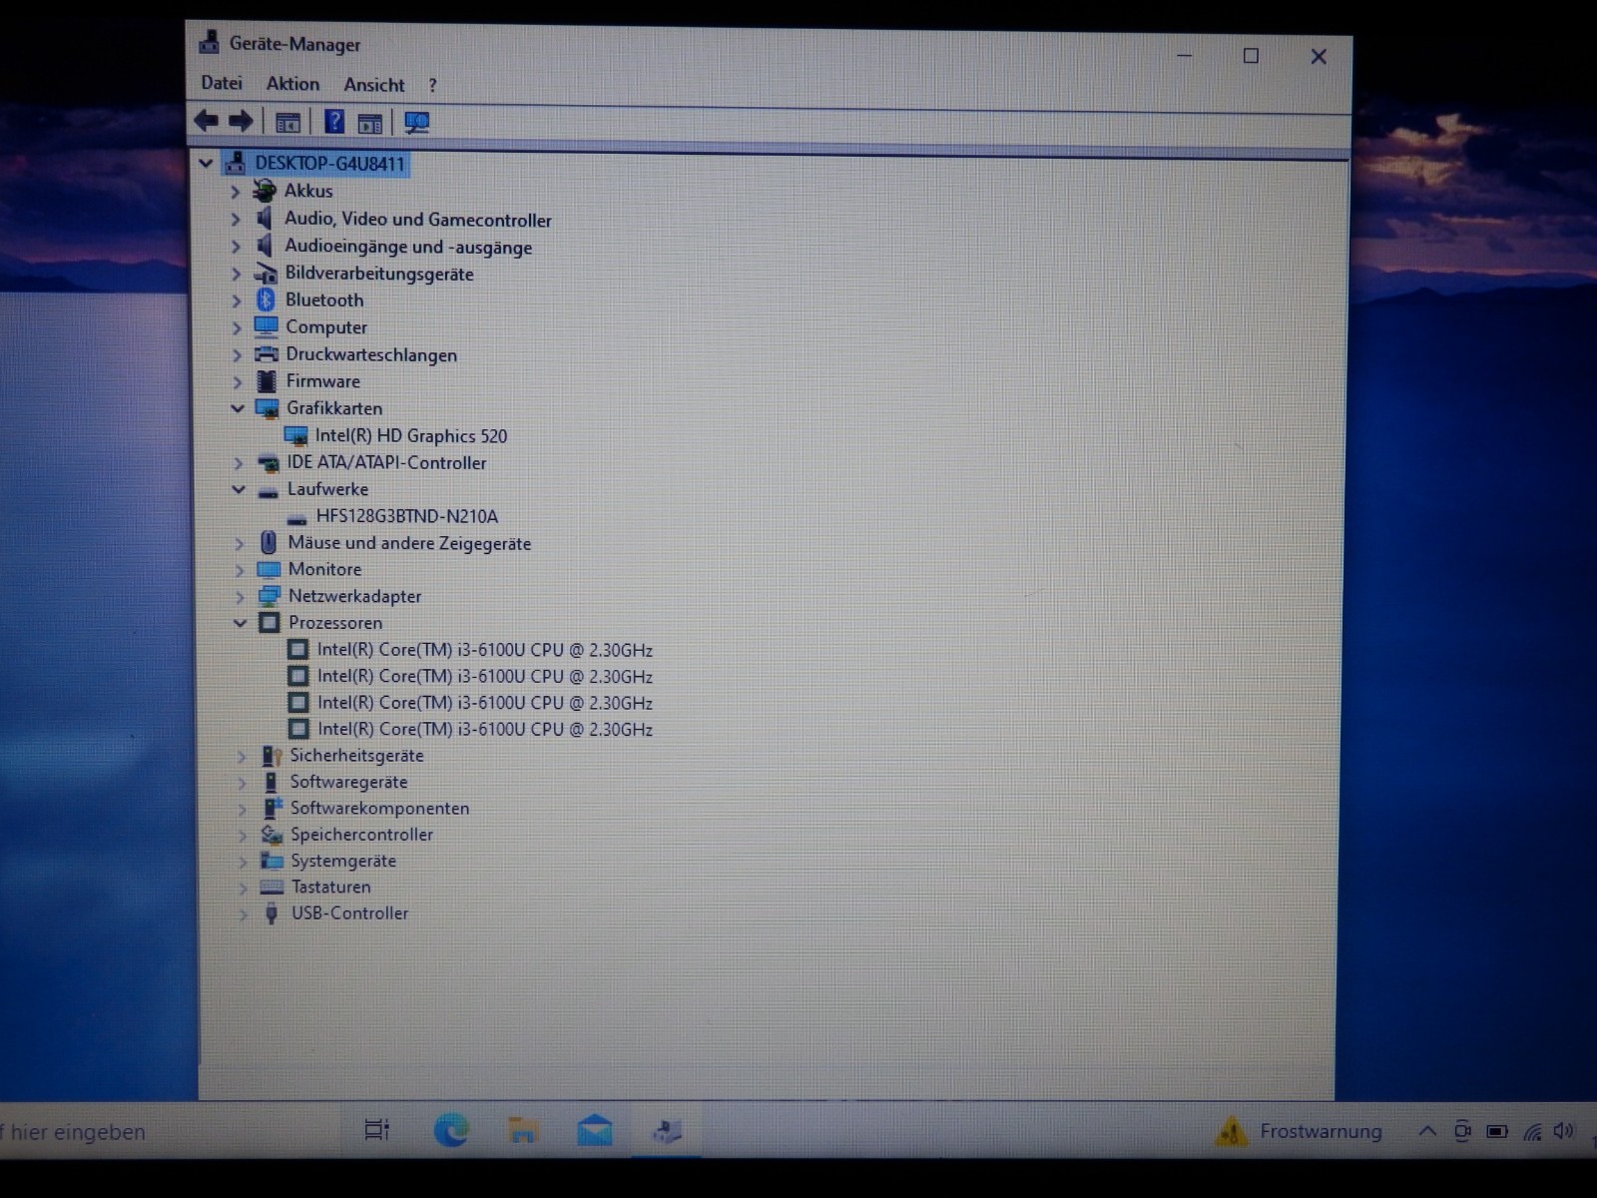Select the HFS128G3BTND-N210A drive entry

tap(407, 516)
